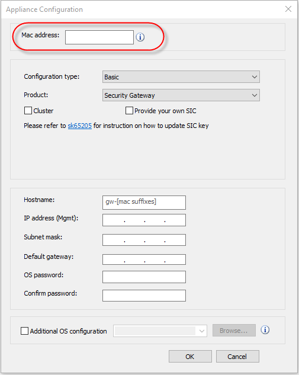Click the OK button

tap(190, 357)
